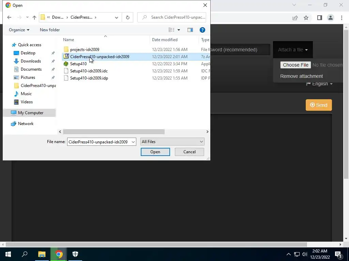Go to Desktop in navigation pane
The image size is (349, 261).
(28, 53)
